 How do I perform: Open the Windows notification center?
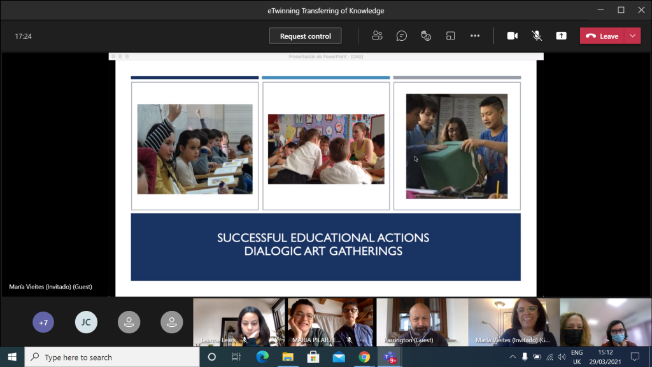pos(634,357)
